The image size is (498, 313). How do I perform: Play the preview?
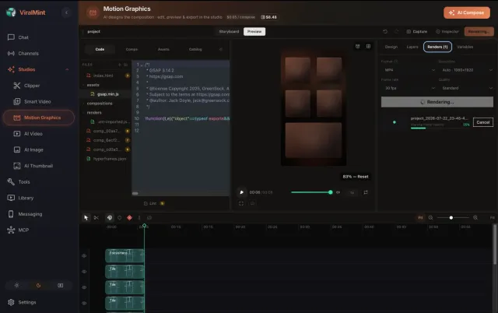[x=241, y=192]
